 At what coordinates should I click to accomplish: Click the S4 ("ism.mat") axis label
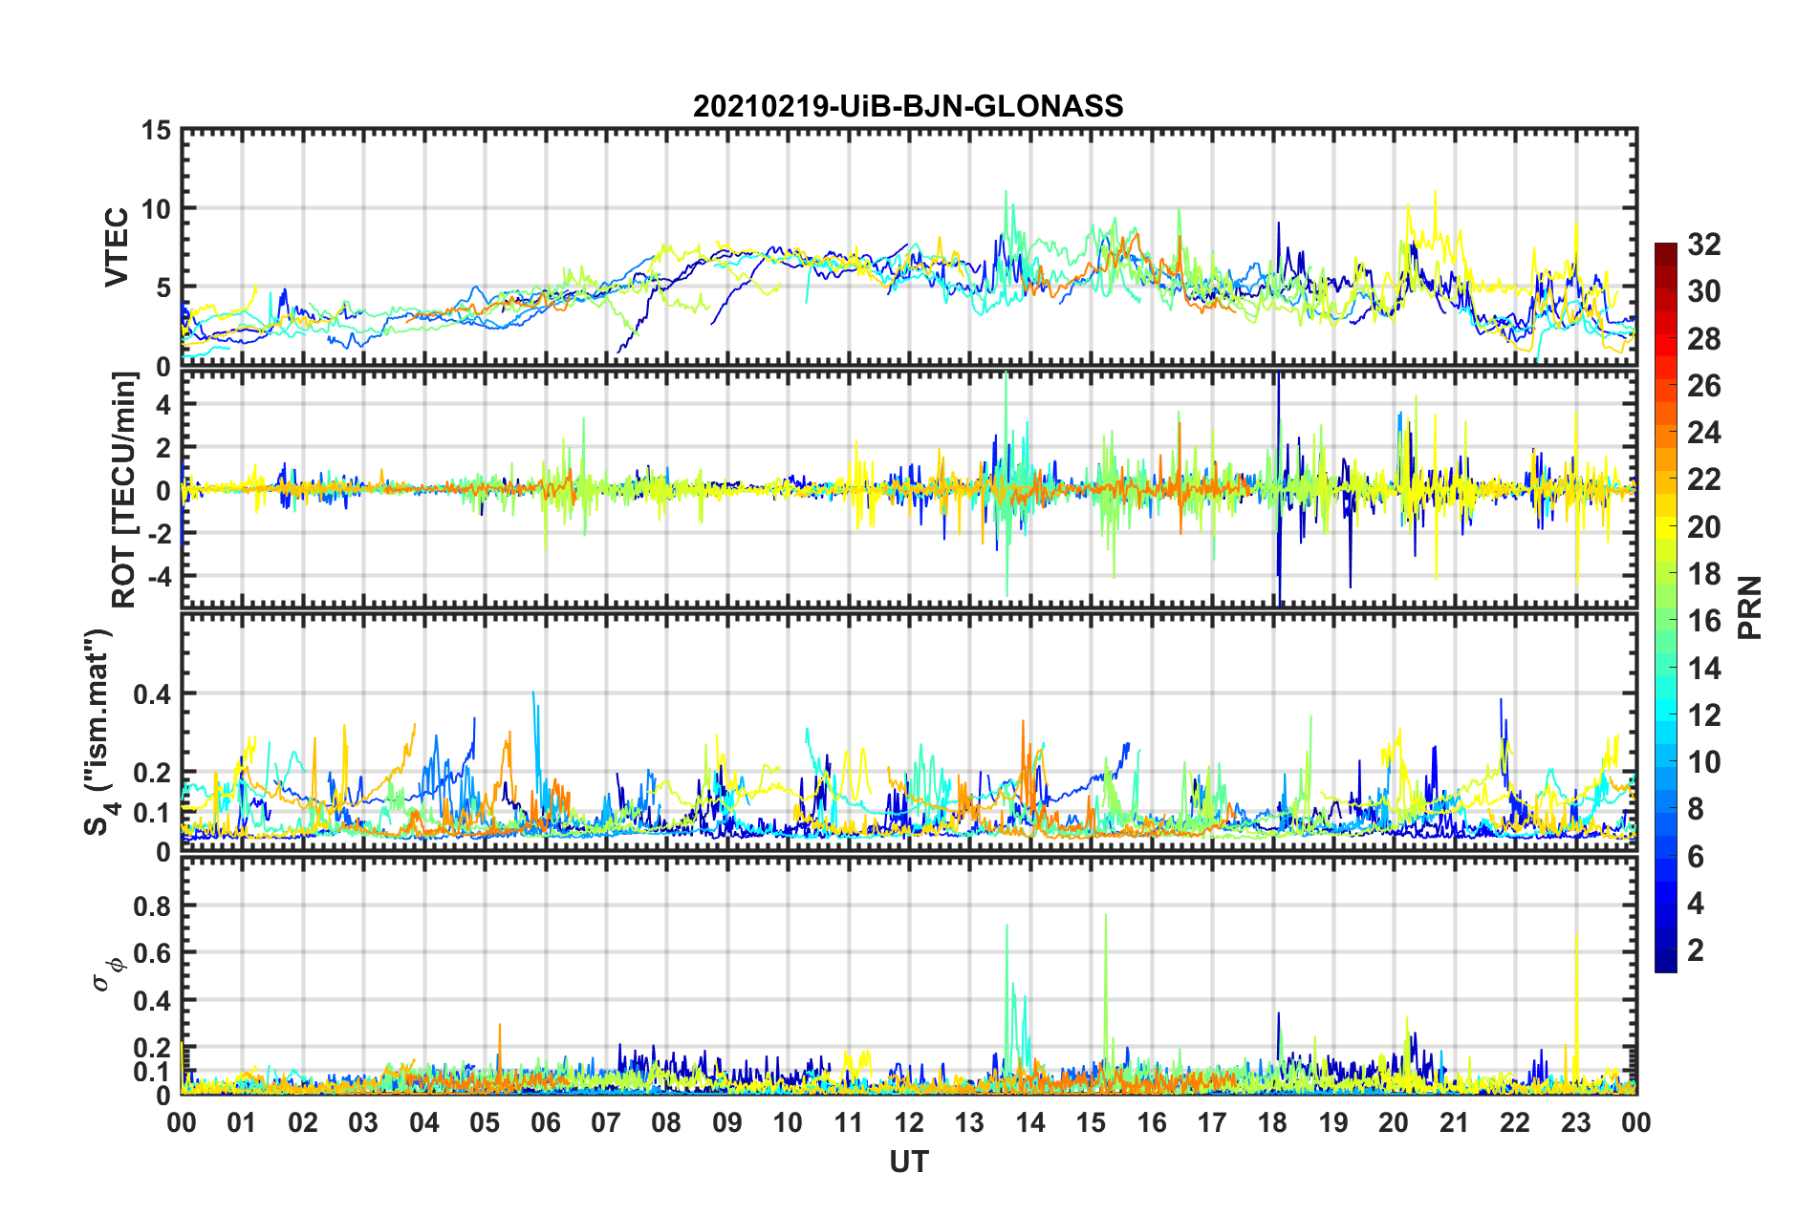[101, 732]
